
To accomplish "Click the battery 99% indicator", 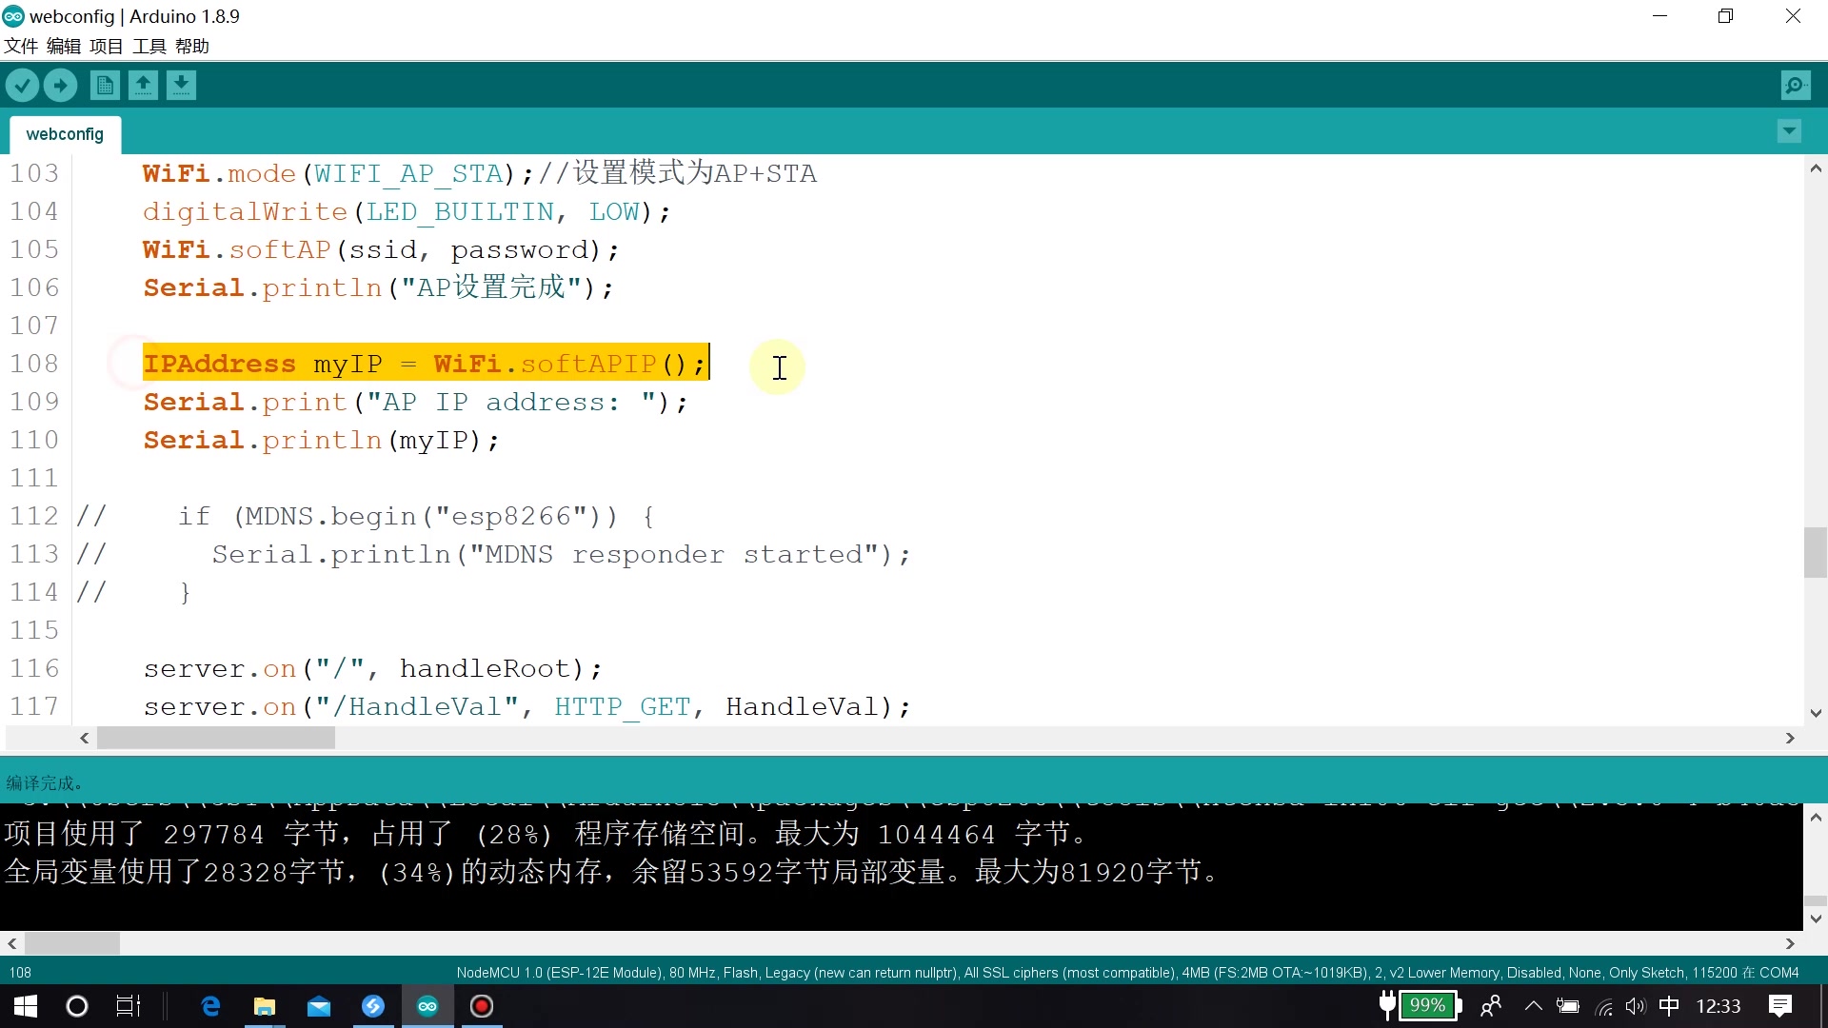I will (1428, 1005).
